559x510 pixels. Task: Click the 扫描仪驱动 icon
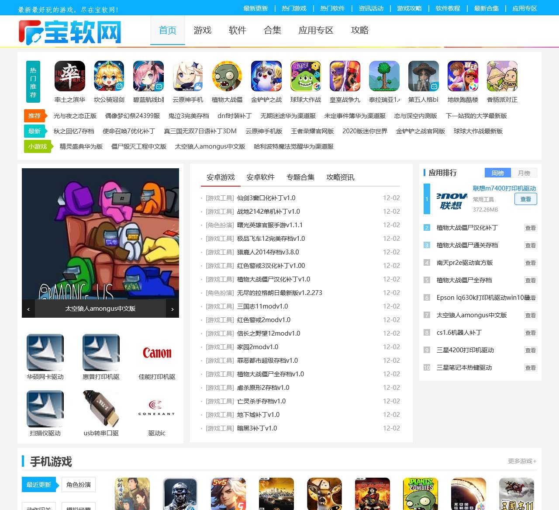point(45,409)
